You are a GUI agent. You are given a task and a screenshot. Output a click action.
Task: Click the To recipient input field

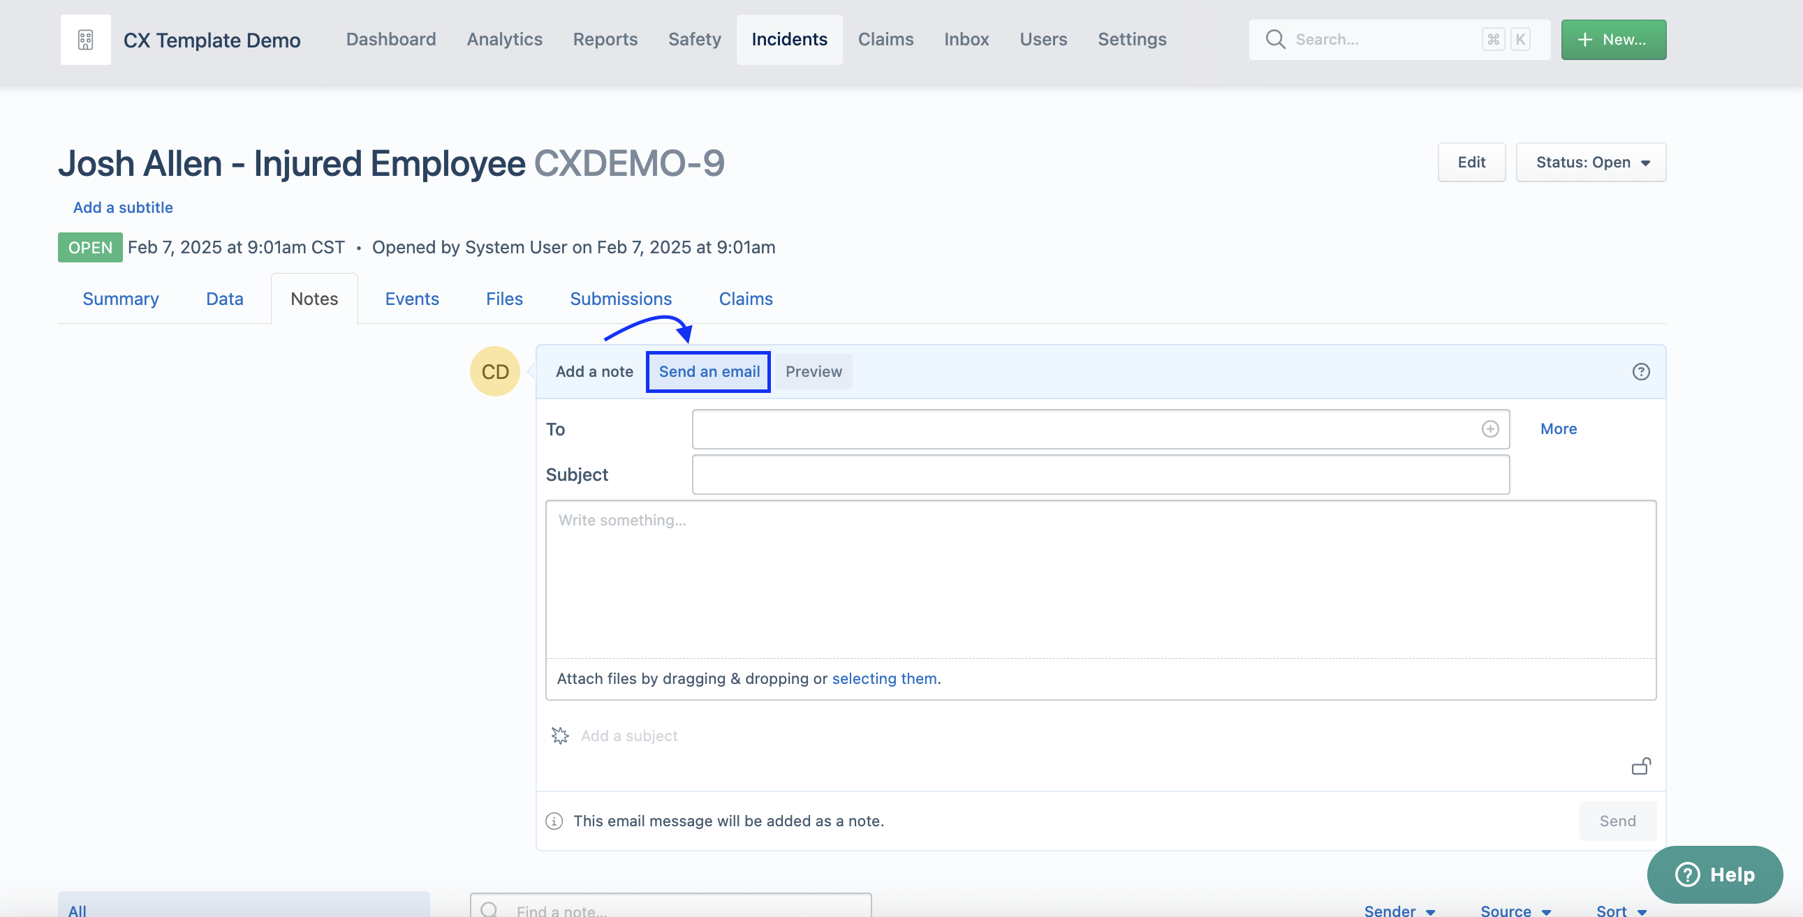(x=1101, y=428)
